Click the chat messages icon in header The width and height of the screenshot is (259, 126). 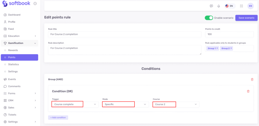pos(211,6)
